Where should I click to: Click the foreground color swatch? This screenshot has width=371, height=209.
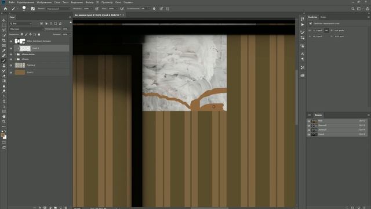pos(2,135)
